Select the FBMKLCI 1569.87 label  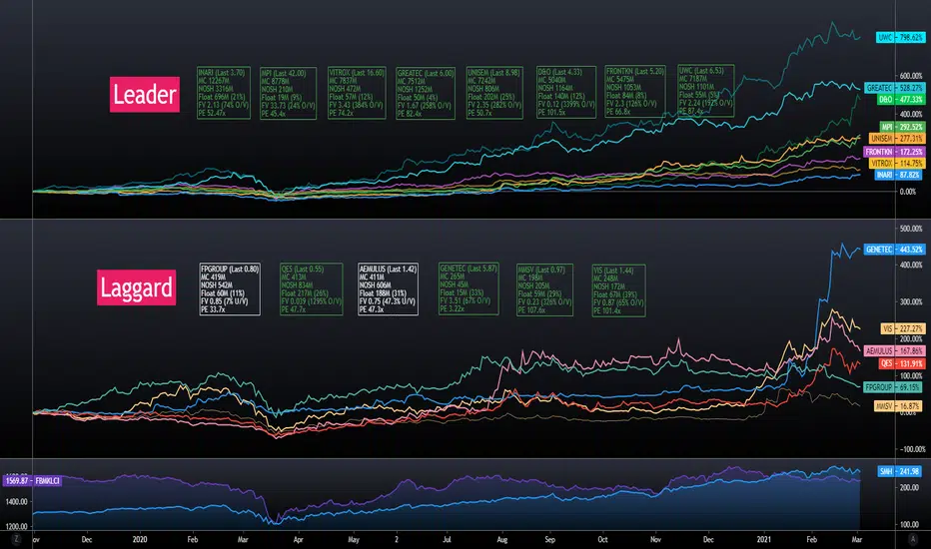(x=33, y=481)
